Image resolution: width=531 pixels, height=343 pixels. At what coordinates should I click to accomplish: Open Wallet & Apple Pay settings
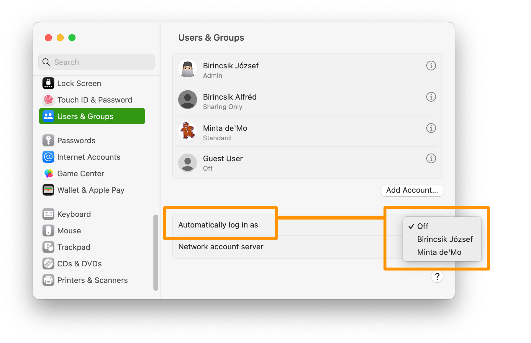coord(92,190)
